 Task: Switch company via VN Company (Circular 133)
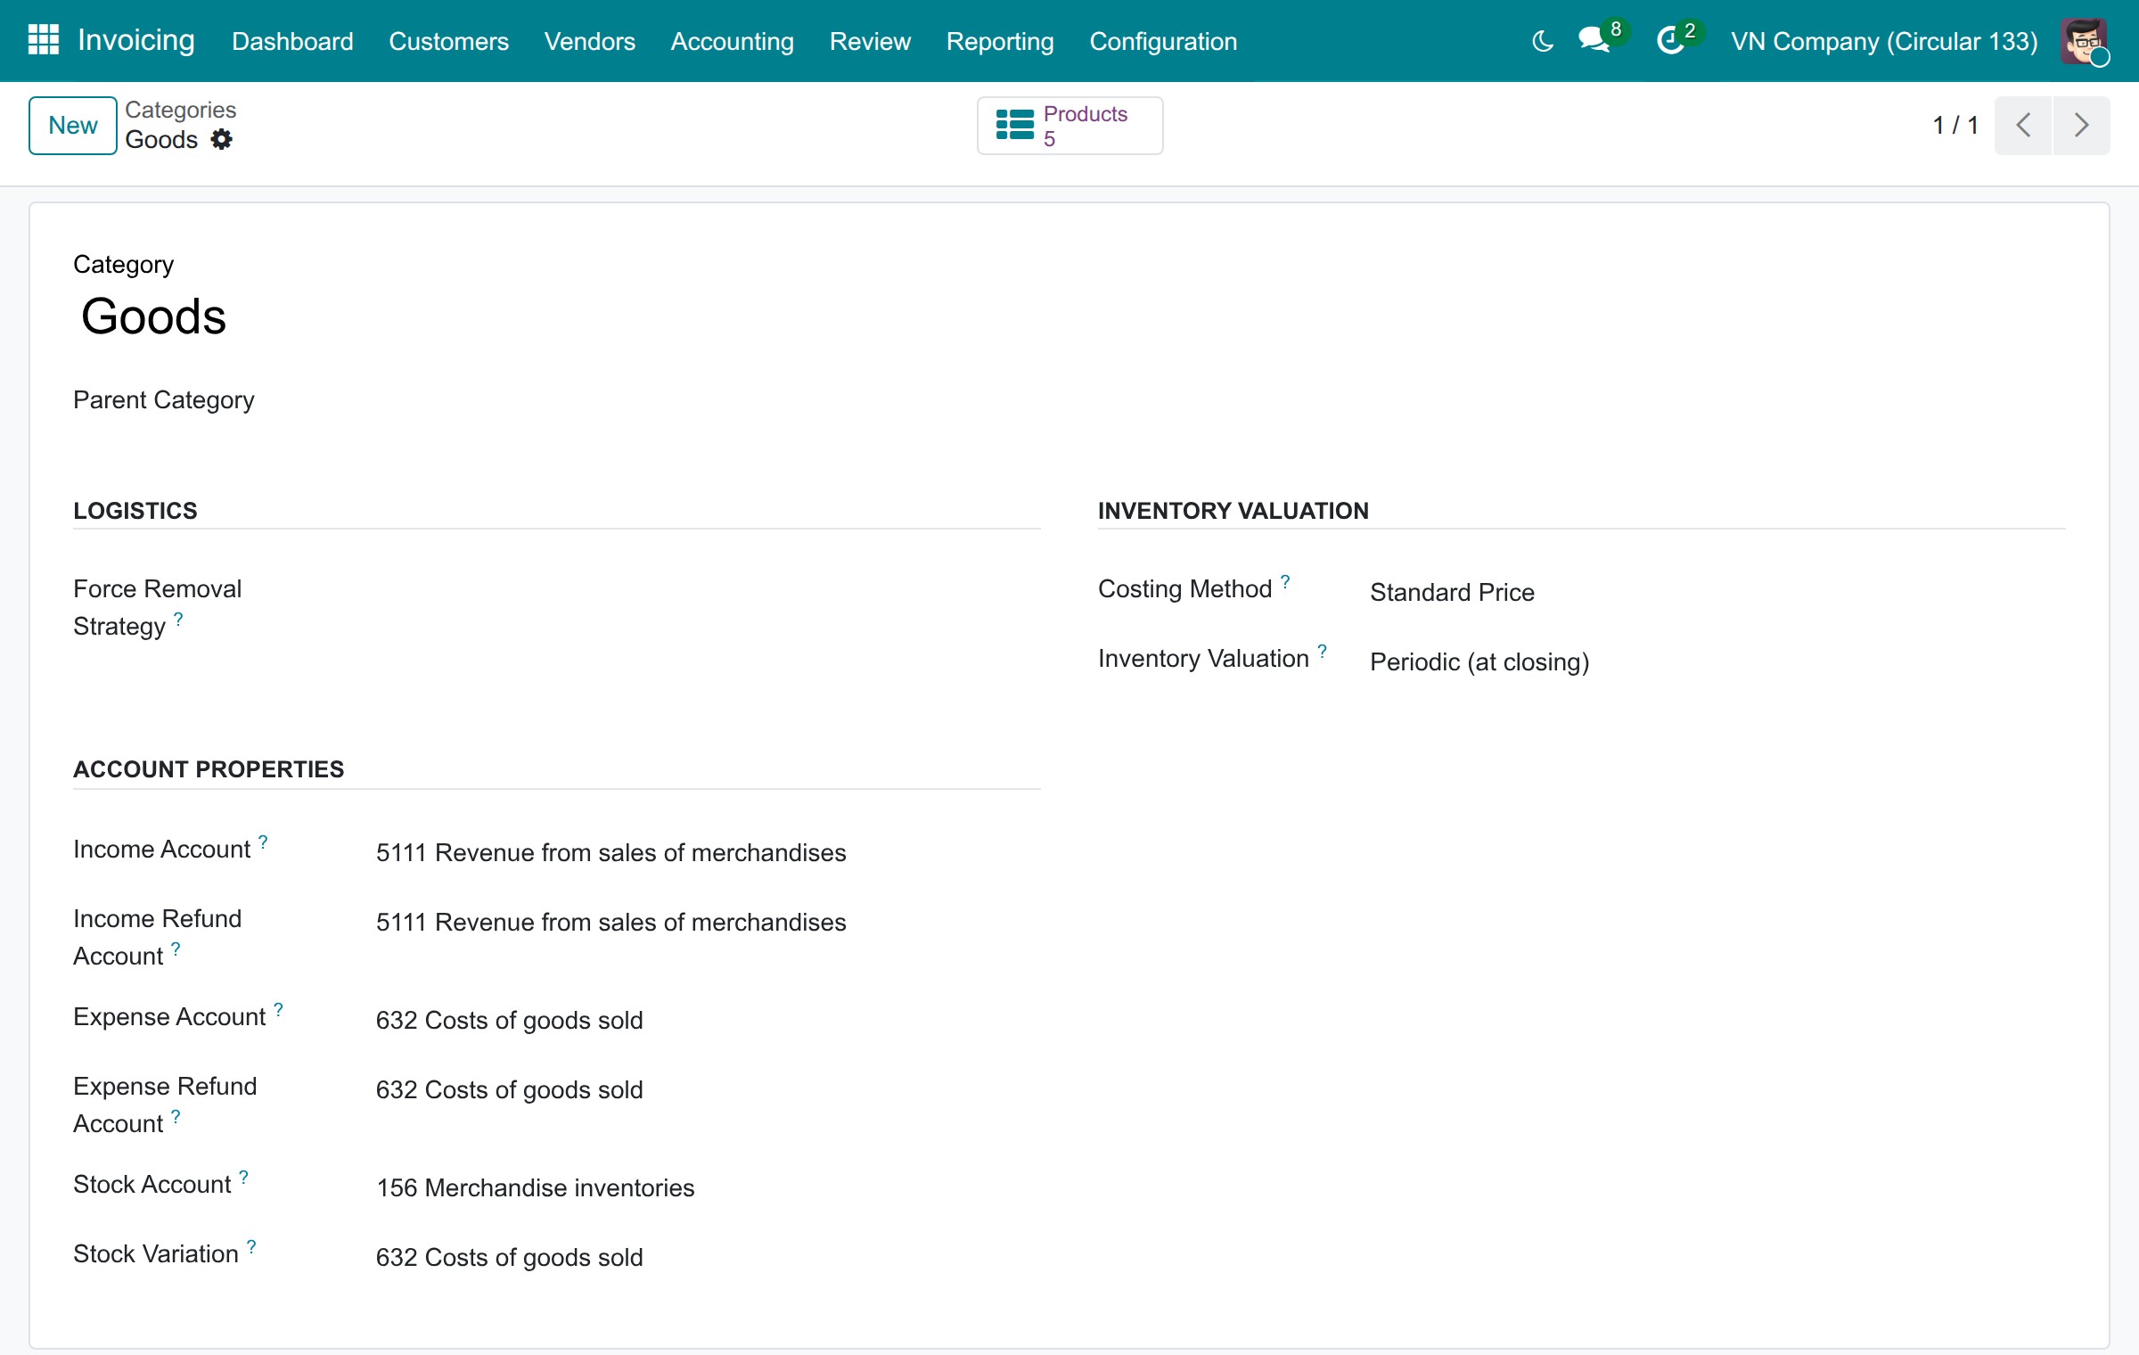point(1884,41)
